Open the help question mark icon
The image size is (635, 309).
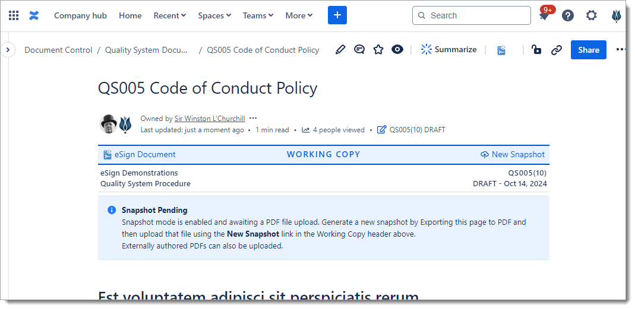[568, 15]
